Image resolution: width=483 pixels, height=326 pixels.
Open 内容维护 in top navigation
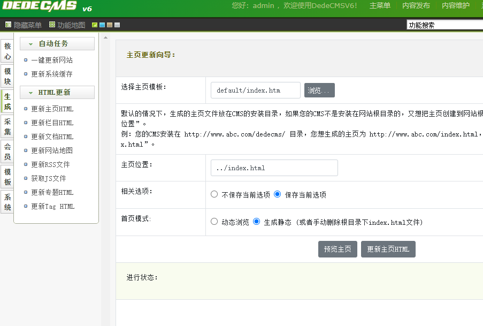[456, 5]
